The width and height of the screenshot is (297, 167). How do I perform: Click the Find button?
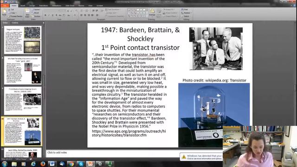tap(185, 9)
